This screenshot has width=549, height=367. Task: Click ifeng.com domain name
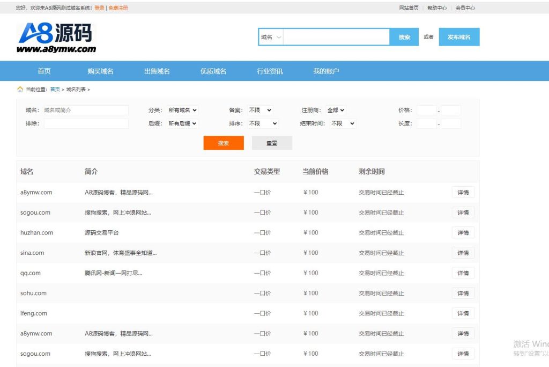[x=34, y=313]
